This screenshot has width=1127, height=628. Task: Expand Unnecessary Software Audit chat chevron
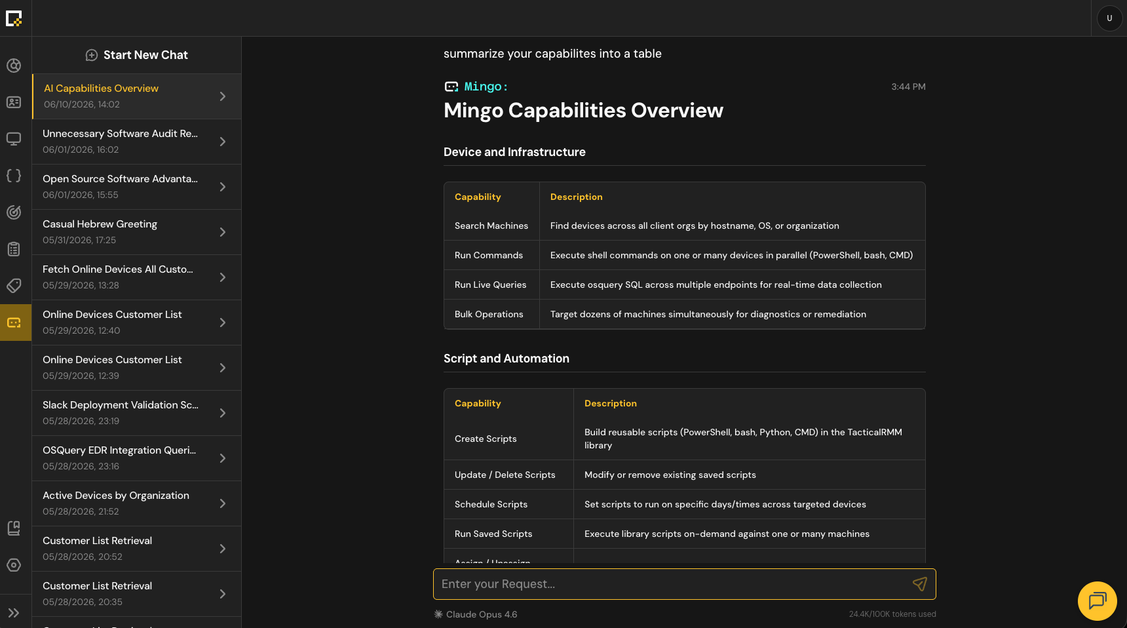pyautogui.click(x=223, y=142)
